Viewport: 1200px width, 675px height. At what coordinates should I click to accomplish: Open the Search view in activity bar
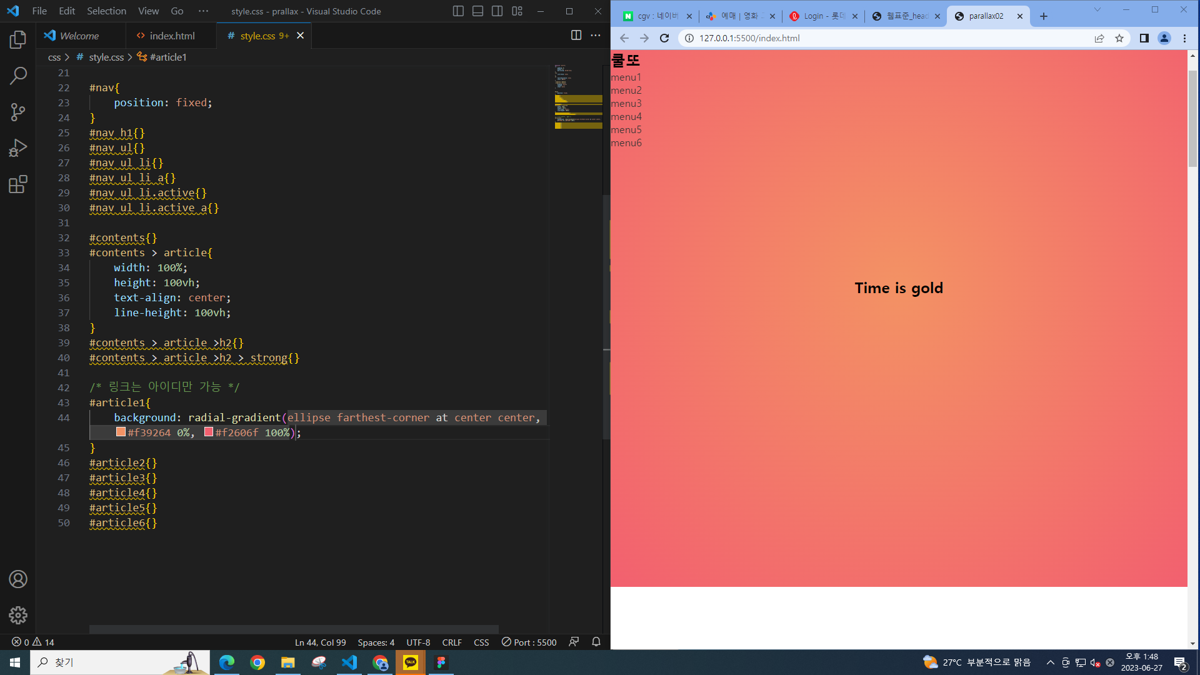pyautogui.click(x=18, y=76)
